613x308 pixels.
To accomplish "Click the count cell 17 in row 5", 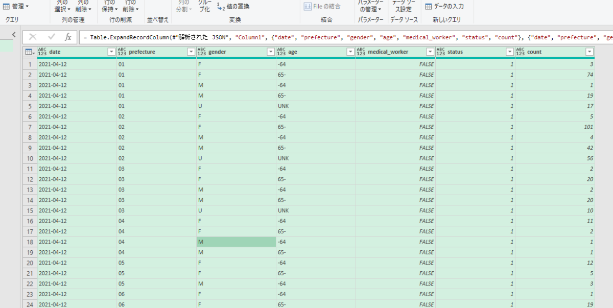I will pyautogui.click(x=555, y=106).
